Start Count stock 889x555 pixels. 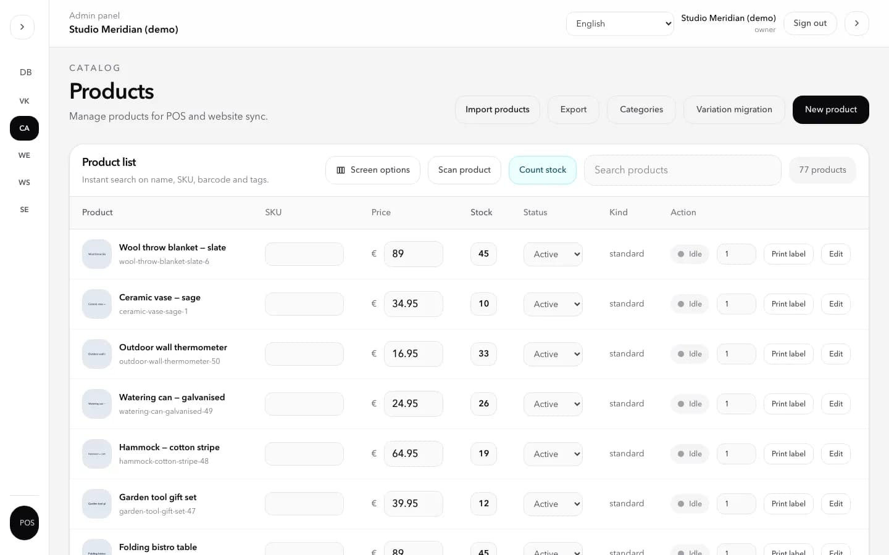[x=543, y=170]
